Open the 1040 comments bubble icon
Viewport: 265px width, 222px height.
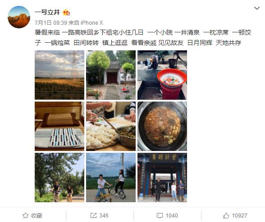pyautogui.click(x=160, y=216)
